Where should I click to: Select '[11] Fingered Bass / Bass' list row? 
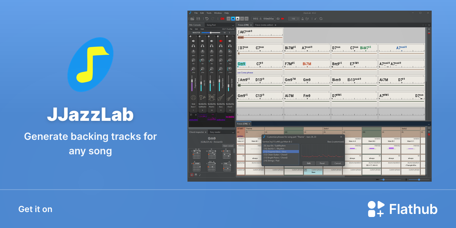[x=281, y=152]
